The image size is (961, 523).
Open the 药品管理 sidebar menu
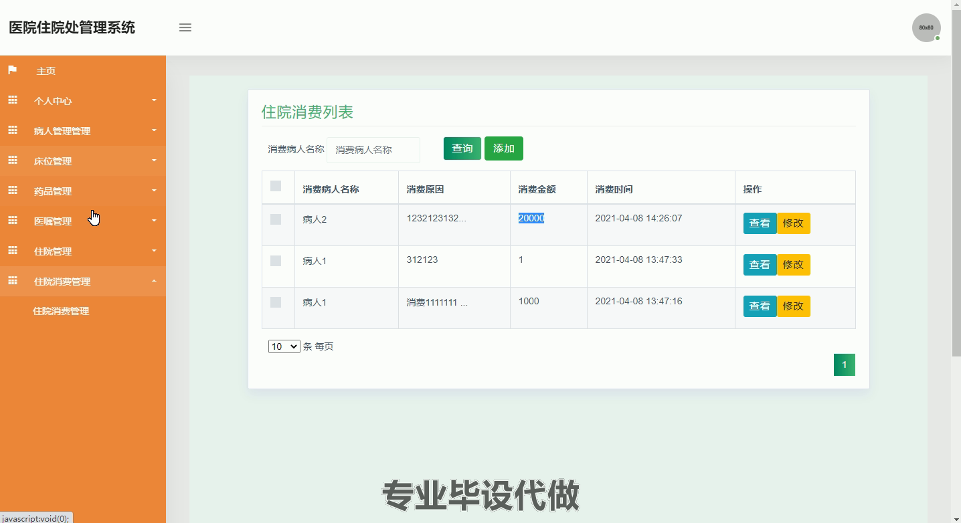tap(83, 191)
